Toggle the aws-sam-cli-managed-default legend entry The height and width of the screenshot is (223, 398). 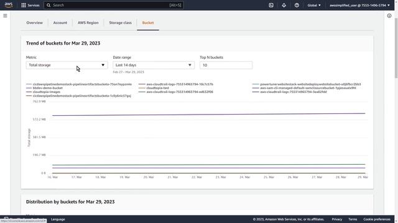pyautogui.click(x=304, y=88)
